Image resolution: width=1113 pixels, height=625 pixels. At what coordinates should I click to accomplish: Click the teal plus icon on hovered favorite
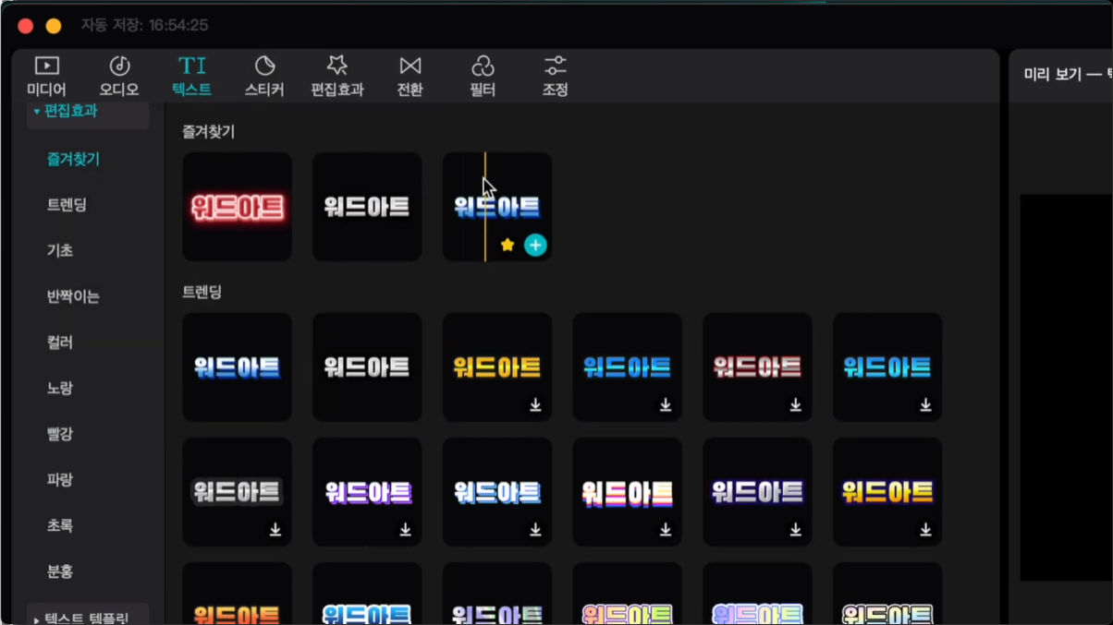[x=535, y=245]
